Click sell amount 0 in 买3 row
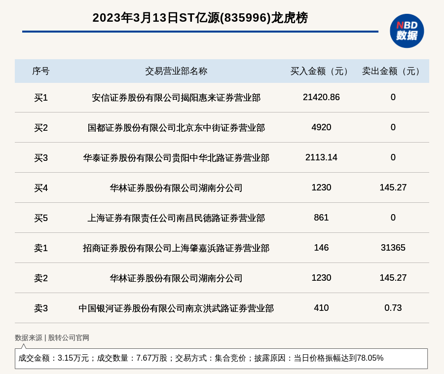This screenshot has height=374, width=444. click(393, 157)
